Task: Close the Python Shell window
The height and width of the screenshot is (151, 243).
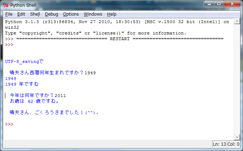Action: pos(232,4)
